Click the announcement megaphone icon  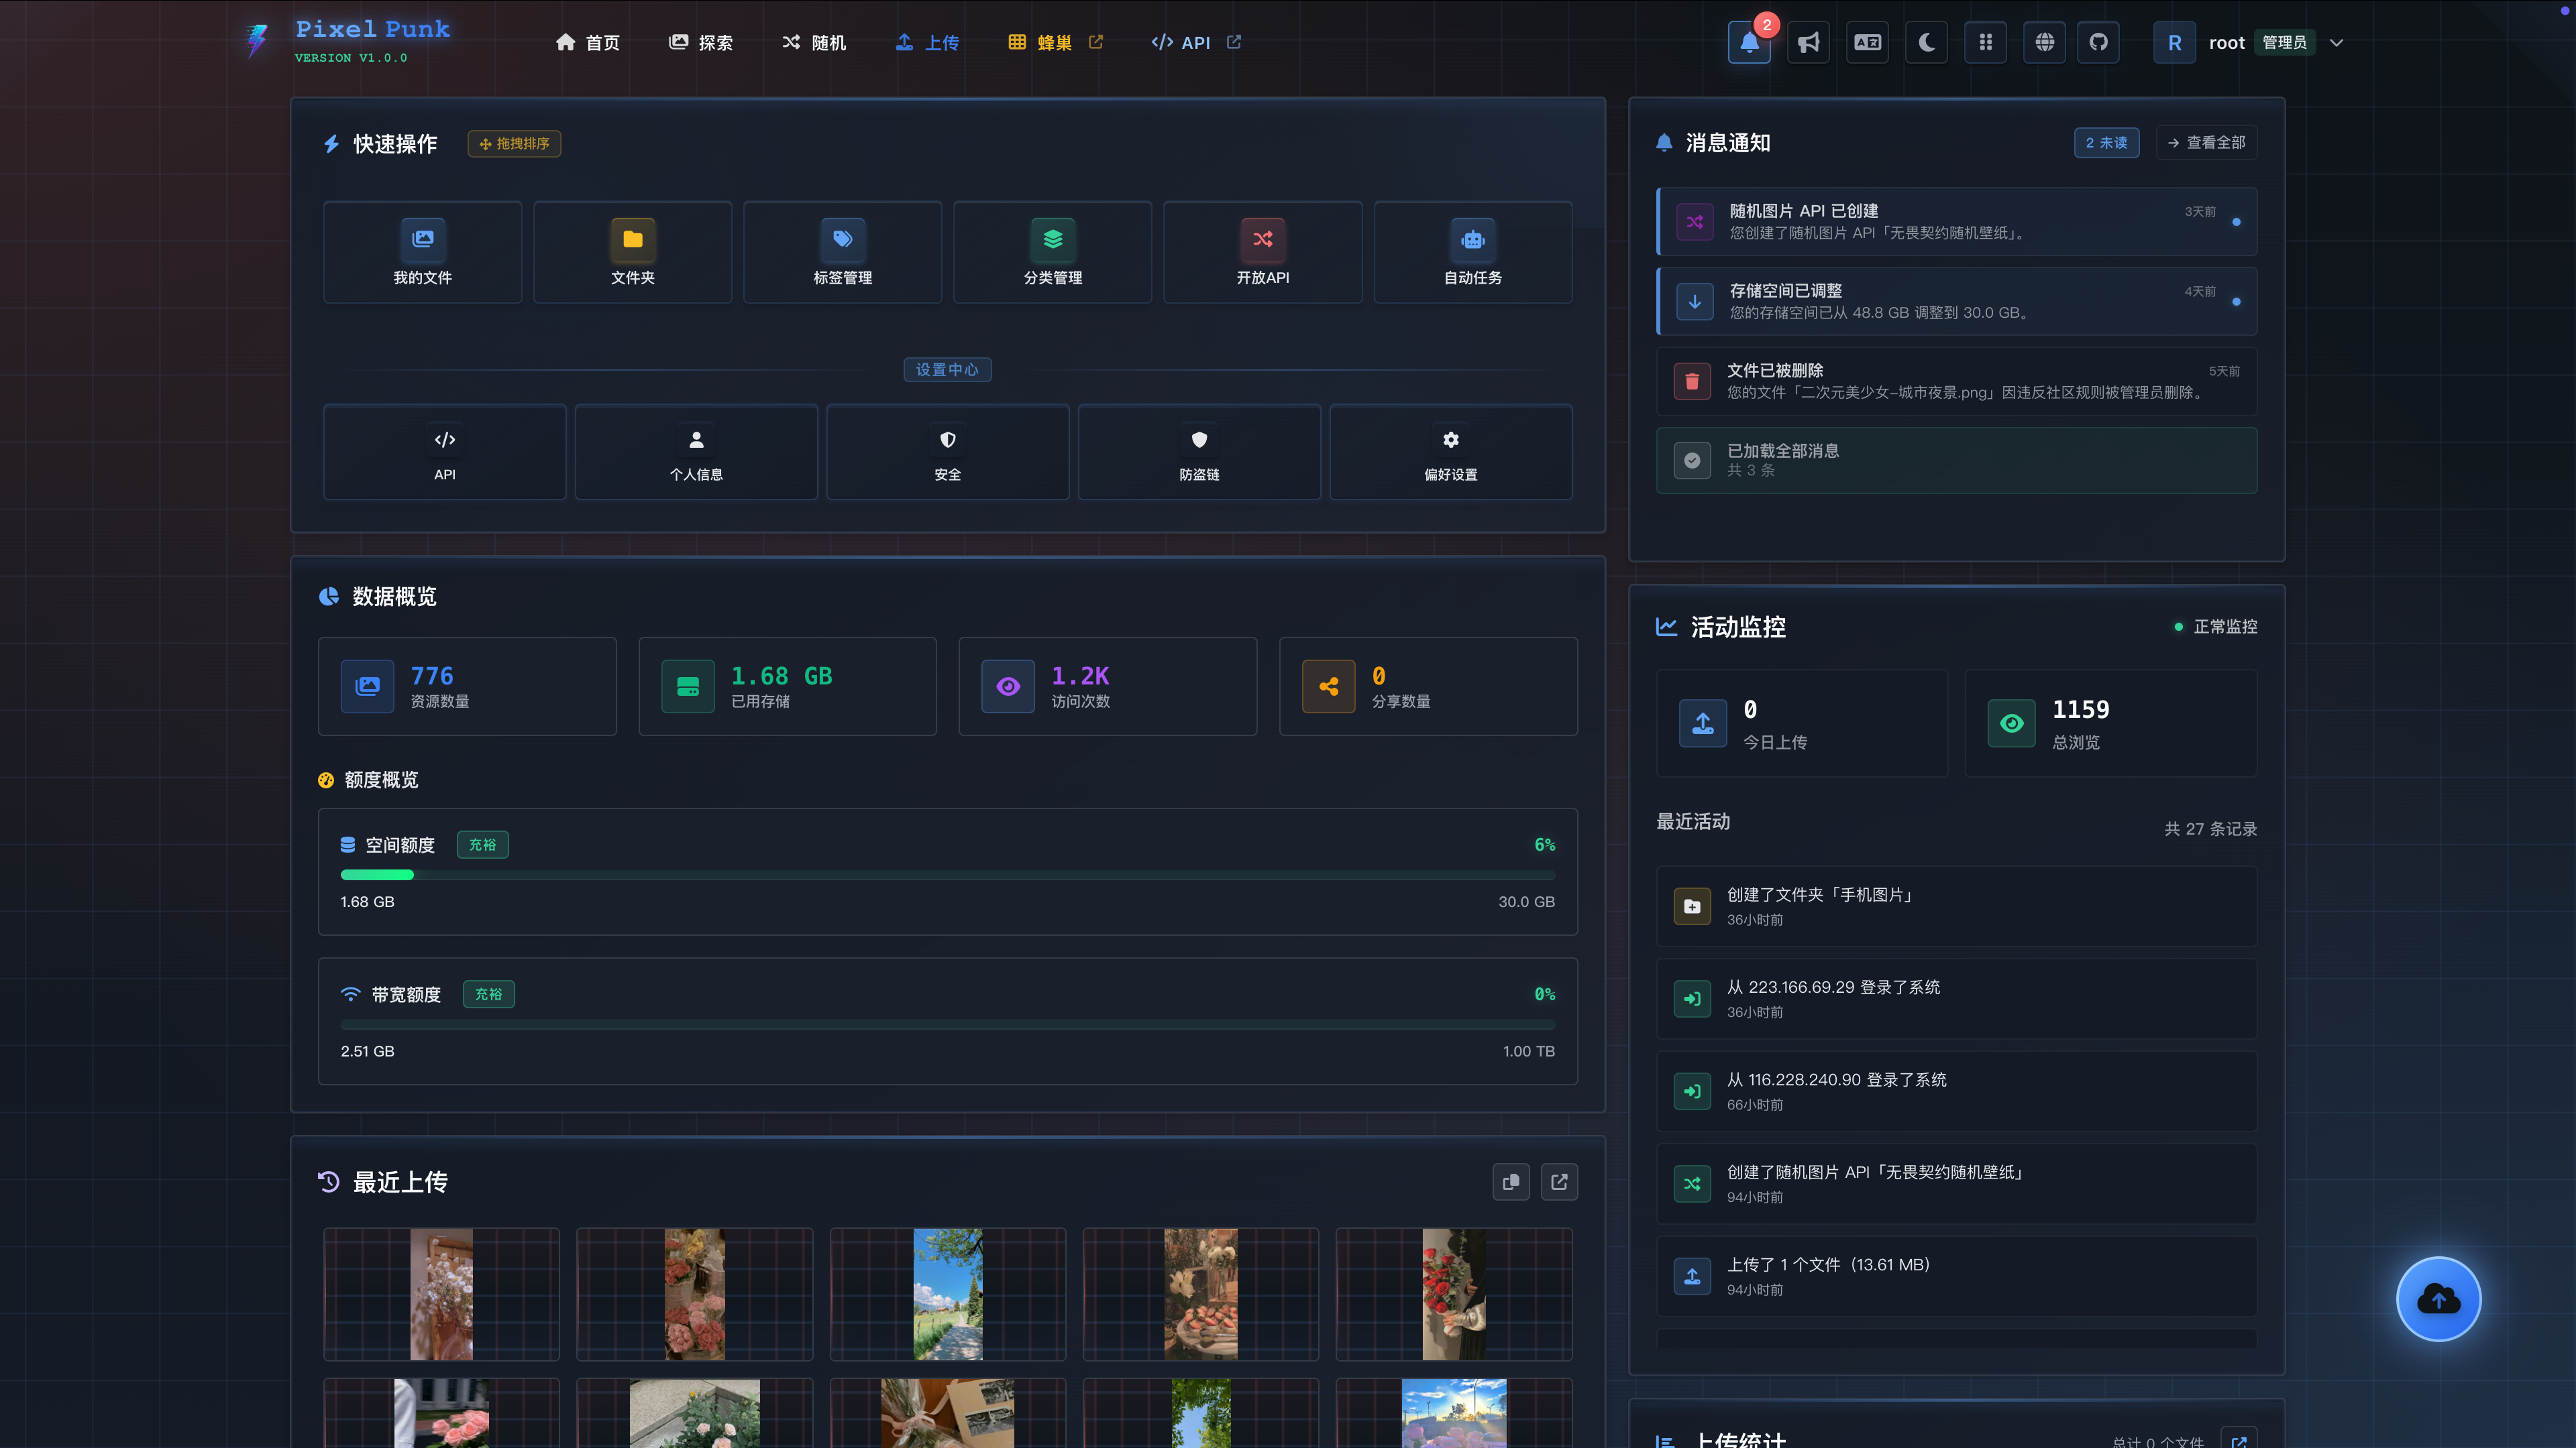point(1808,43)
